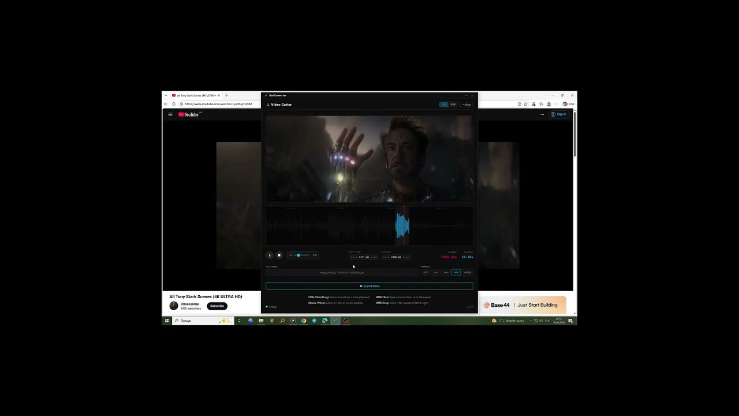Jump End Time back with double left arrows
Screen dimensions: 739x416
384,257
